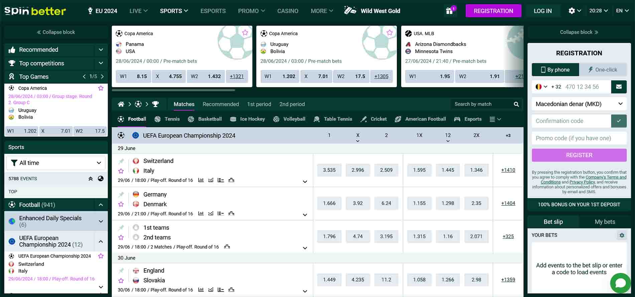This screenshot has width=635, height=297.
Task: Click the LOG IN button
Action: click(542, 11)
